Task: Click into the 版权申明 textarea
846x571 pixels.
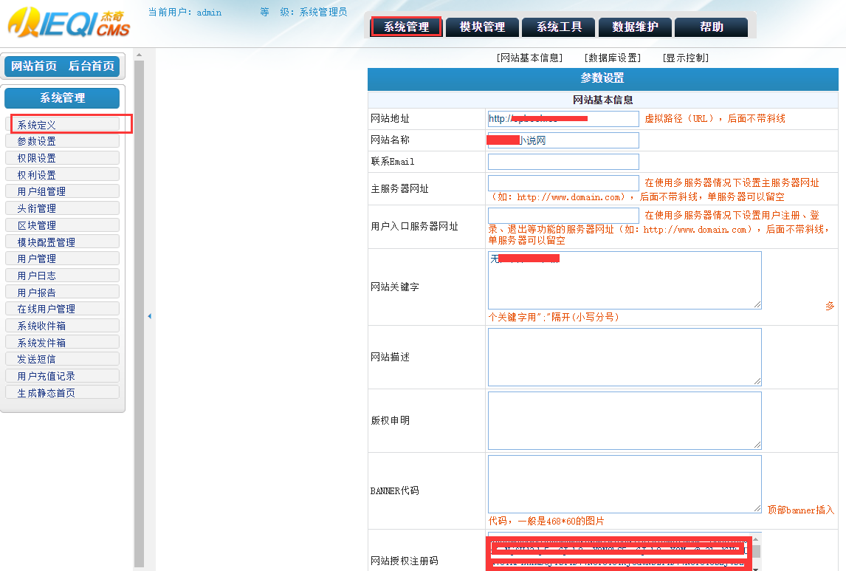Action: [625, 420]
